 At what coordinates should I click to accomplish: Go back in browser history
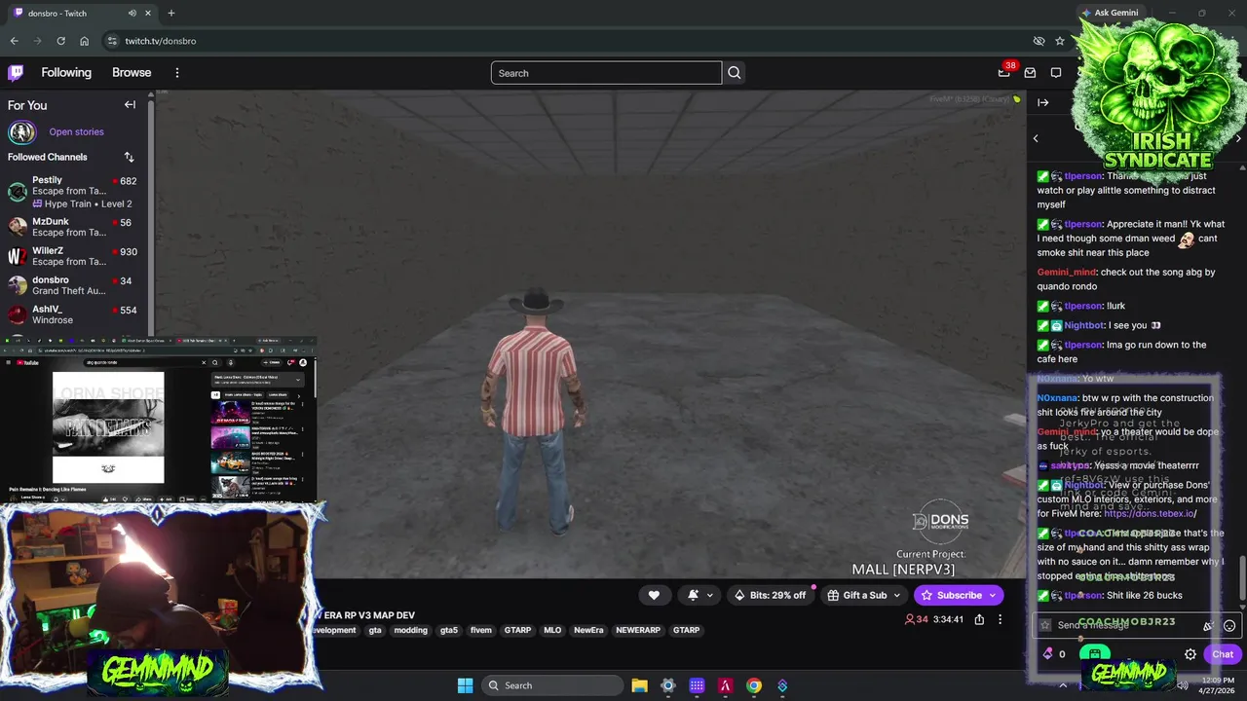click(14, 41)
